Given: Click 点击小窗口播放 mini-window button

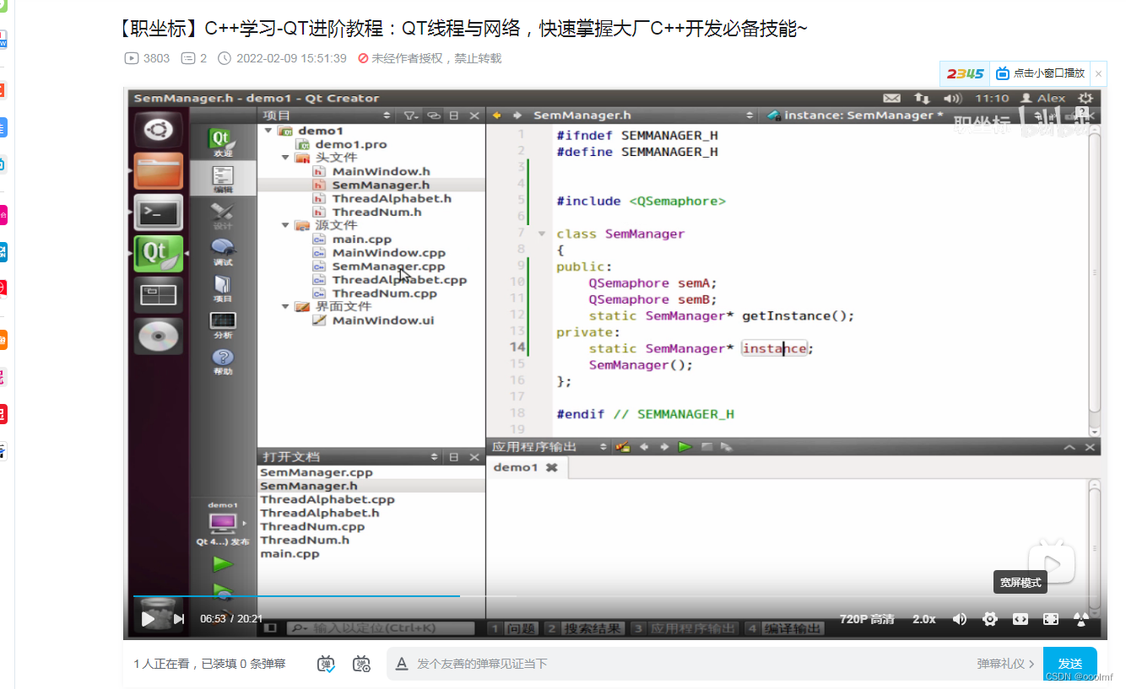Looking at the screenshot, I should click(x=1040, y=74).
